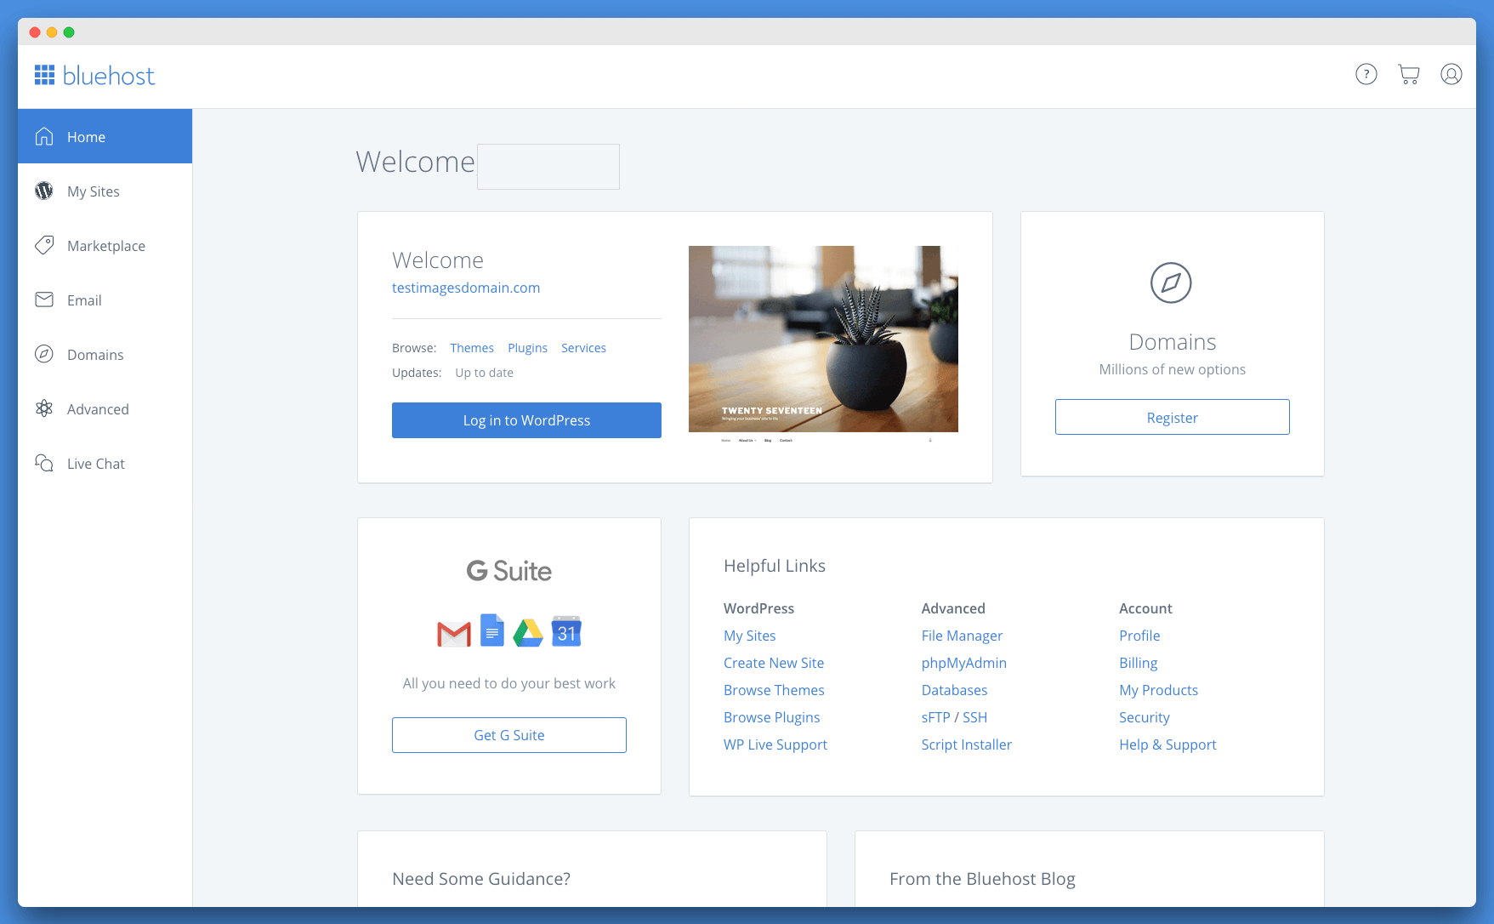Screen dimensions: 1494x924
Task: Click the Google Drive icon
Action: 528,633
